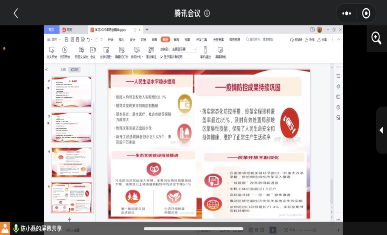
Task: Select slide 3 thumbnail in panel
Action: (x=71, y=127)
